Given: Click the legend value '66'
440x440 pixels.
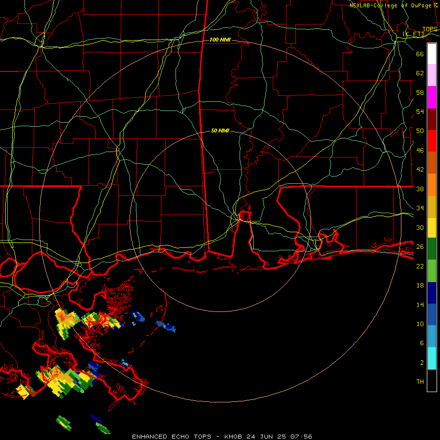Looking at the screenshot, I should [x=420, y=54].
